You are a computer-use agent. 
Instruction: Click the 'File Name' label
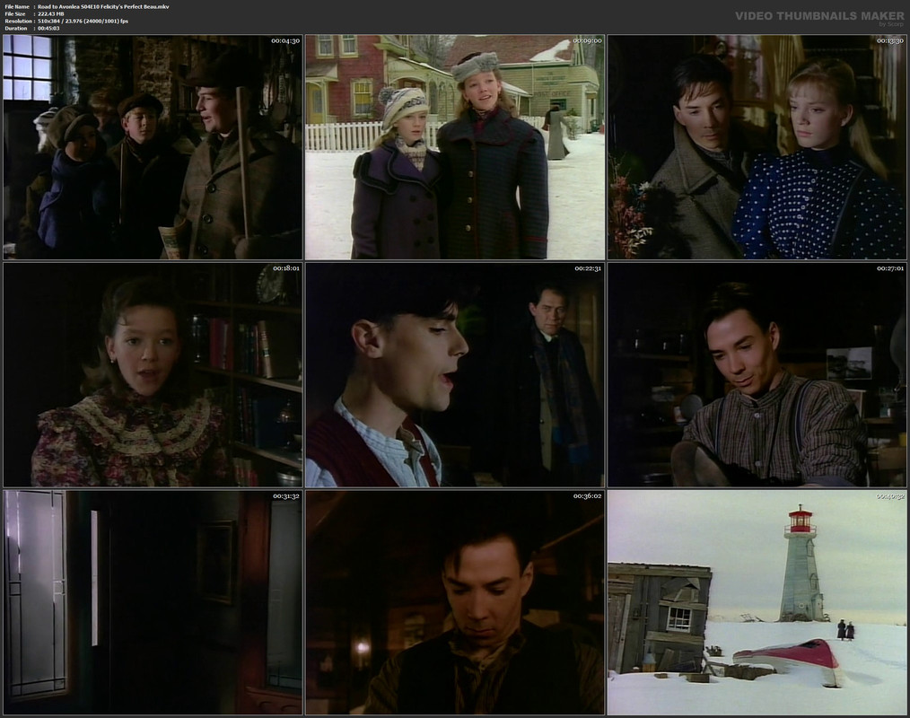click(x=17, y=6)
